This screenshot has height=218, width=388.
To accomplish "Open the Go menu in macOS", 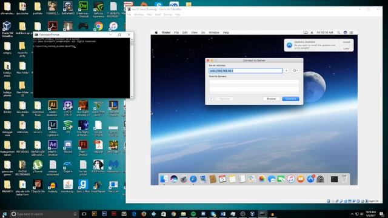I will [x=203, y=32].
